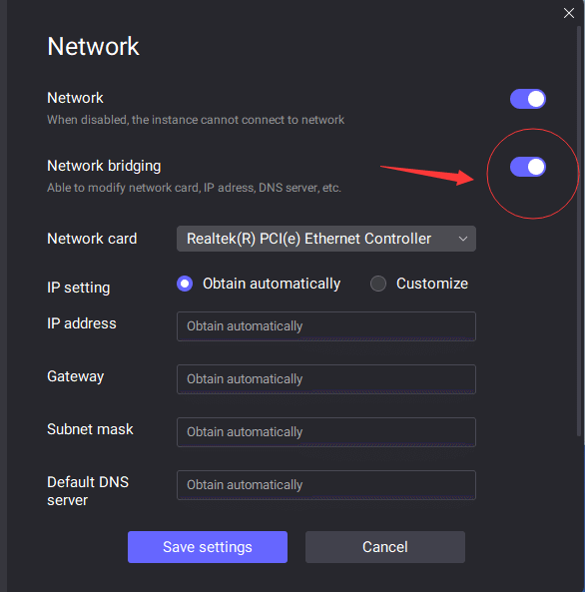Click the Default DNS server field

325,485
